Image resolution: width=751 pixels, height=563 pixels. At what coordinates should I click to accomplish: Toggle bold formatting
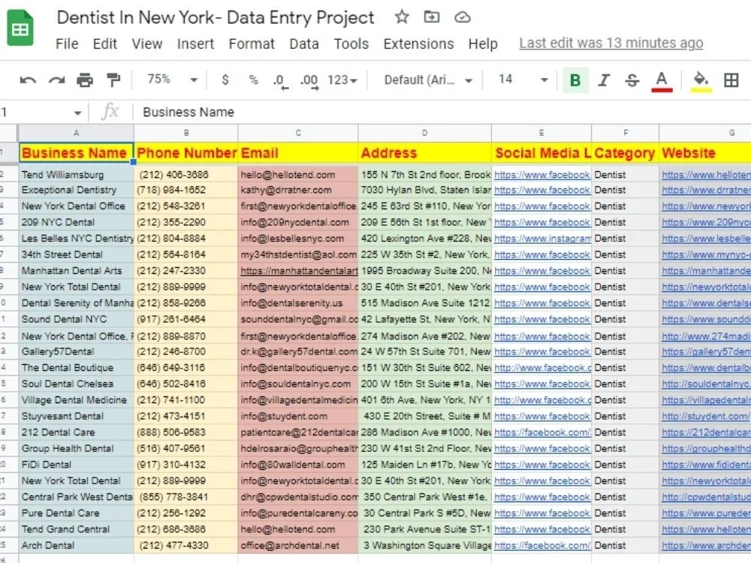(575, 80)
